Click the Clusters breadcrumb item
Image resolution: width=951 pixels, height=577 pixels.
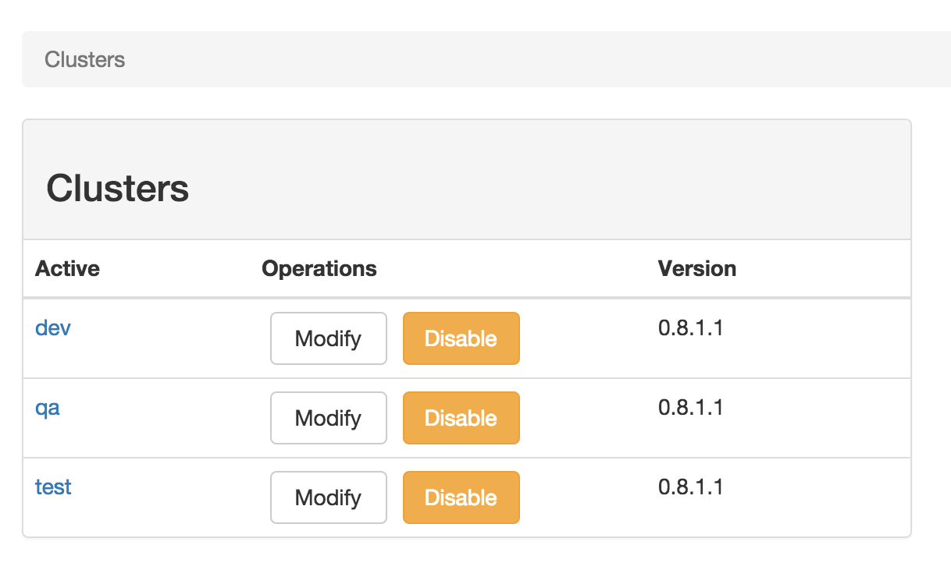[x=85, y=59]
